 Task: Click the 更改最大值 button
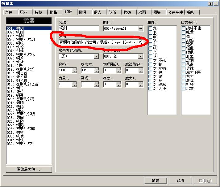tap(29, 169)
